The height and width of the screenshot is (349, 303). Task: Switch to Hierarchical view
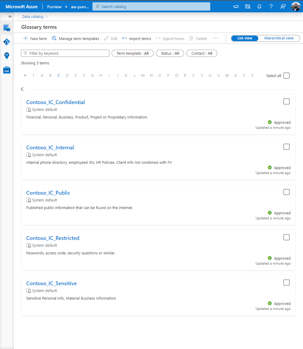click(279, 38)
